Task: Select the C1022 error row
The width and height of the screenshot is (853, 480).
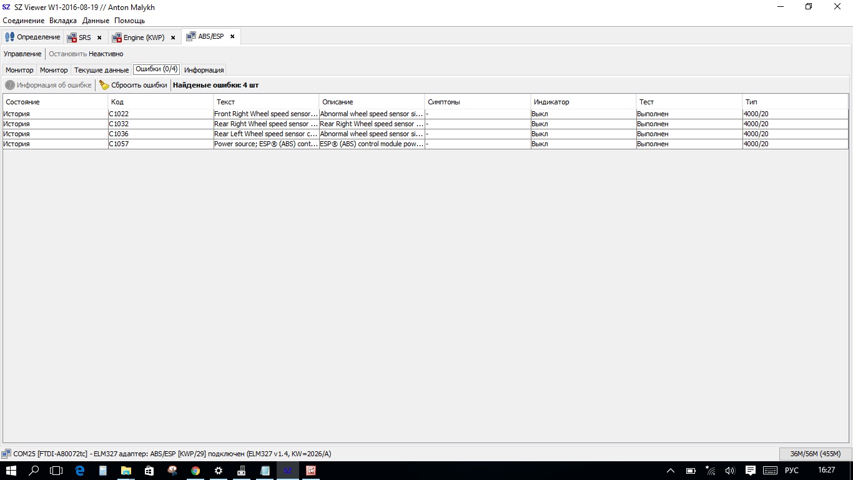Action: click(161, 114)
